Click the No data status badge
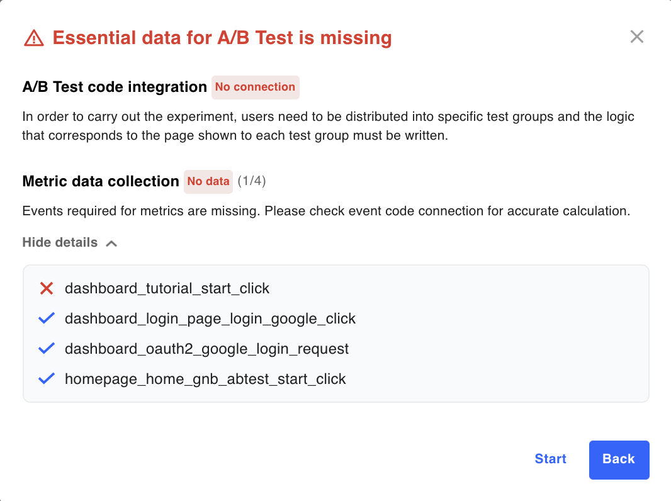This screenshot has height=501, width=671. [208, 181]
